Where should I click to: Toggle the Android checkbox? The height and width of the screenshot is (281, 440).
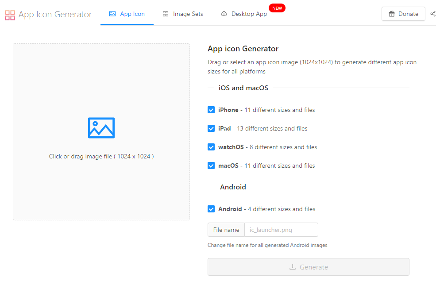pos(211,209)
